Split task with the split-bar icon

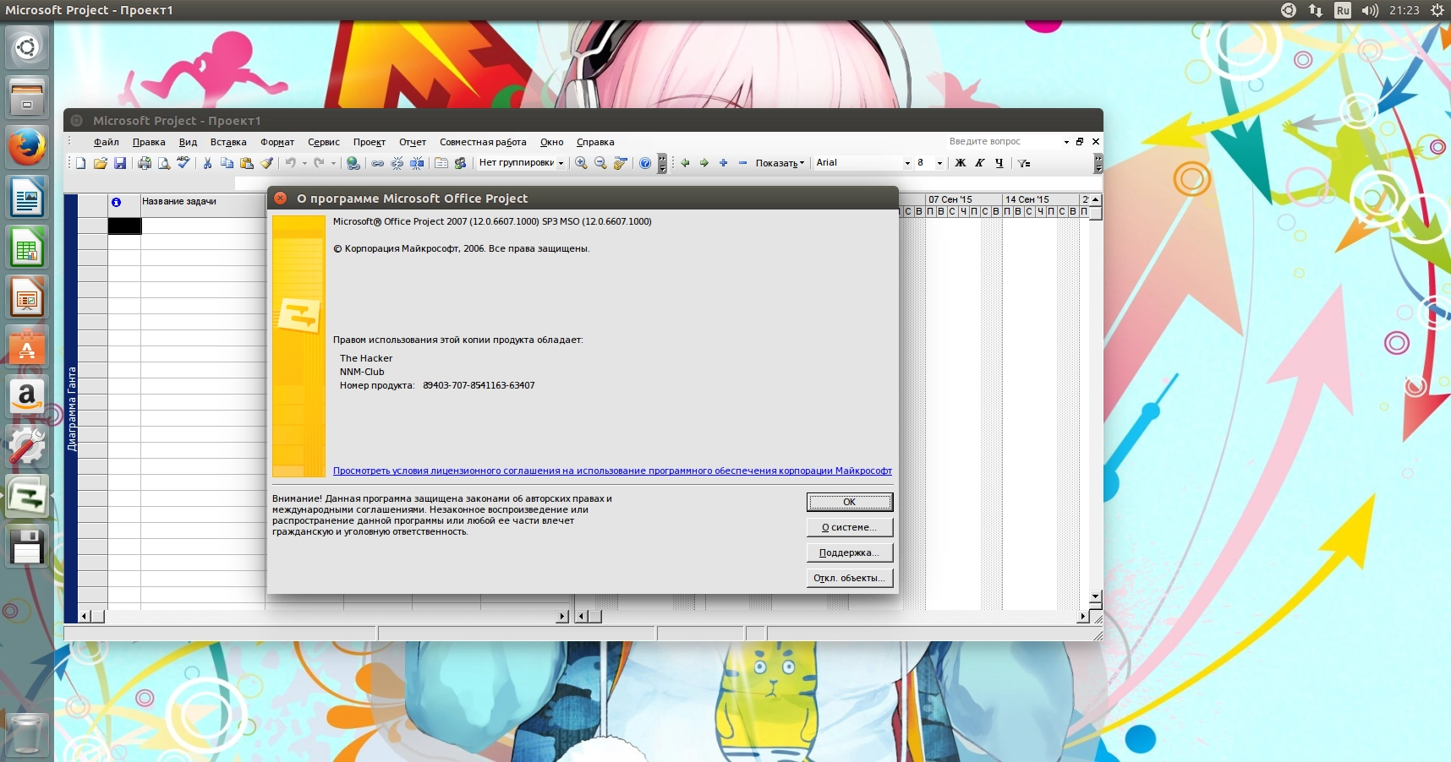point(417,163)
